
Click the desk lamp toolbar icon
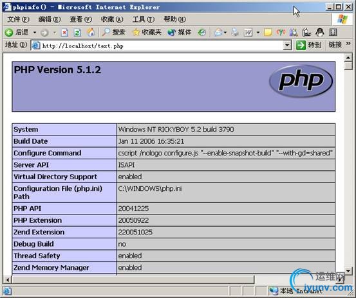(x=306, y=32)
